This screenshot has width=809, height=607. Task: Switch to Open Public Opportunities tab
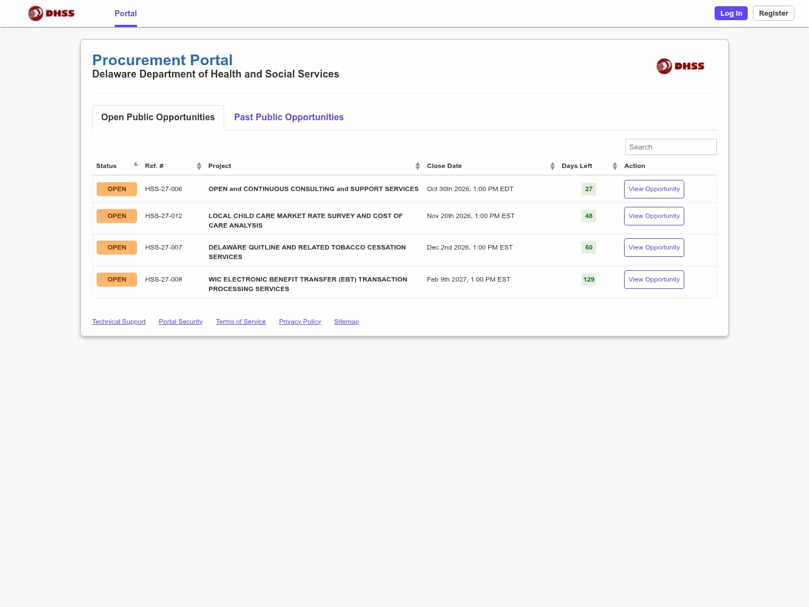pos(158,117)
